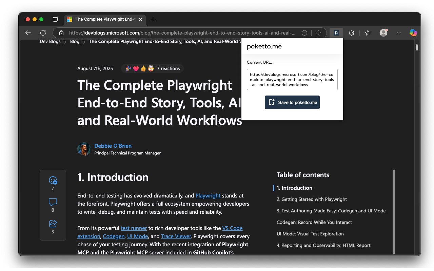Reload the page with refresh icon
This screenshot has width=434, height=271.
click(43, 33)
